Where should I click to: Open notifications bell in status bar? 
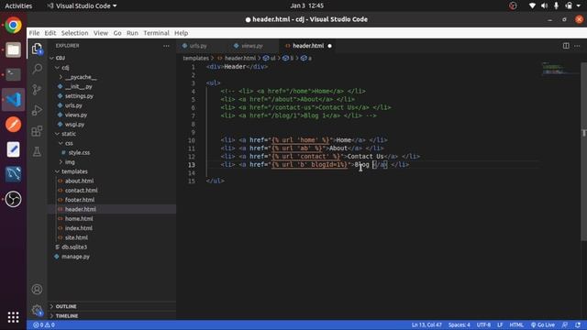pos(578,324)
